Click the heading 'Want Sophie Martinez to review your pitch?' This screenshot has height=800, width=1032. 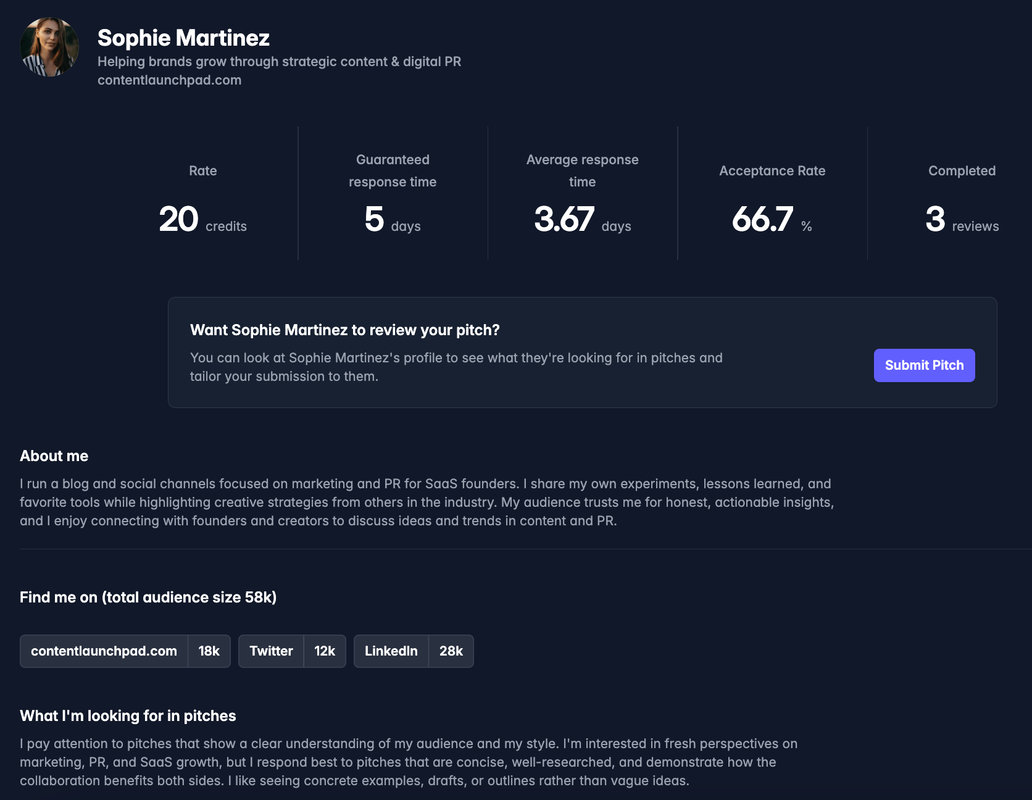[345, 330]
